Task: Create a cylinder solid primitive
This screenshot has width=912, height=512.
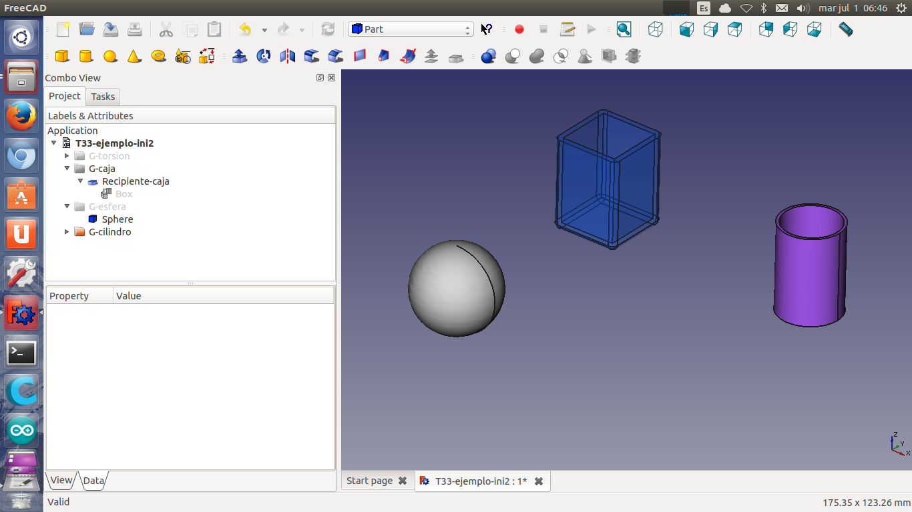Action: [x=85, y=57]
